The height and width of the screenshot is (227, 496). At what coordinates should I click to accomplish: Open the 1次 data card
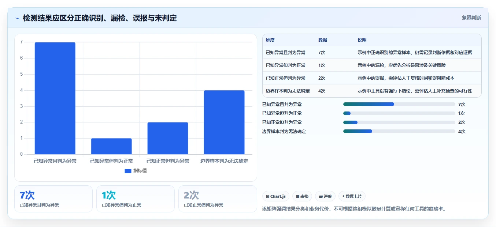coord(136,199)
